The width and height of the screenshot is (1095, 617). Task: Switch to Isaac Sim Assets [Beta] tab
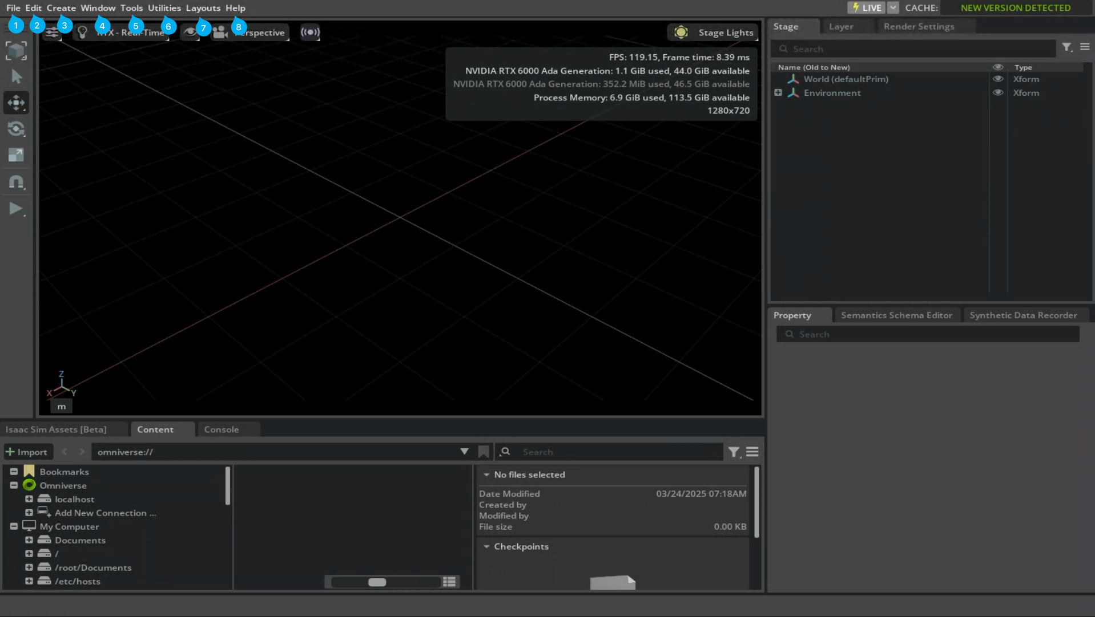pyautogui.click(x=56, y=429)
